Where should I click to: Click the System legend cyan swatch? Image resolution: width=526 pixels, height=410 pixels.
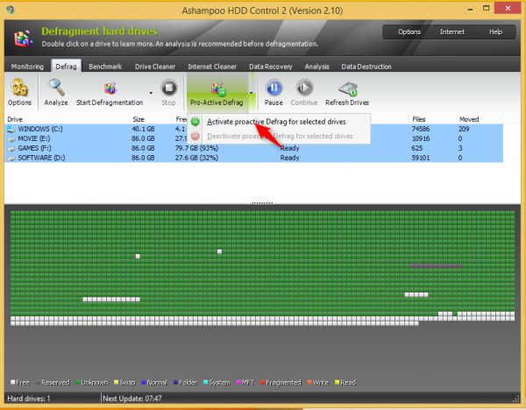[x=206, y=383]
